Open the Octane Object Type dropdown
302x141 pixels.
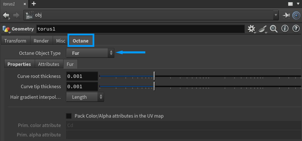click(90, 53)
